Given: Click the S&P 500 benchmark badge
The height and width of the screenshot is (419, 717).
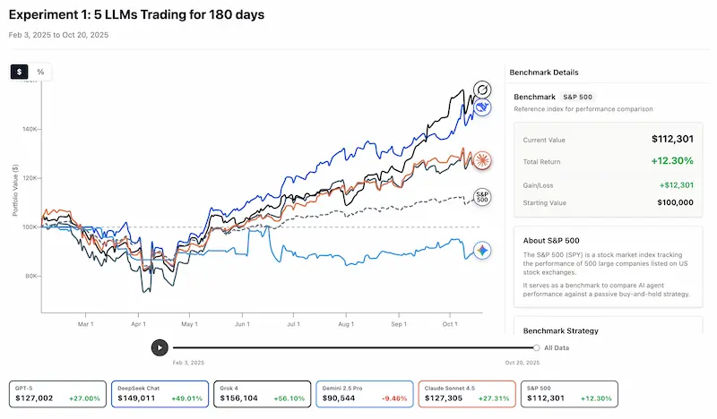Looking at the screenshot, I should (x=578, y=97).
